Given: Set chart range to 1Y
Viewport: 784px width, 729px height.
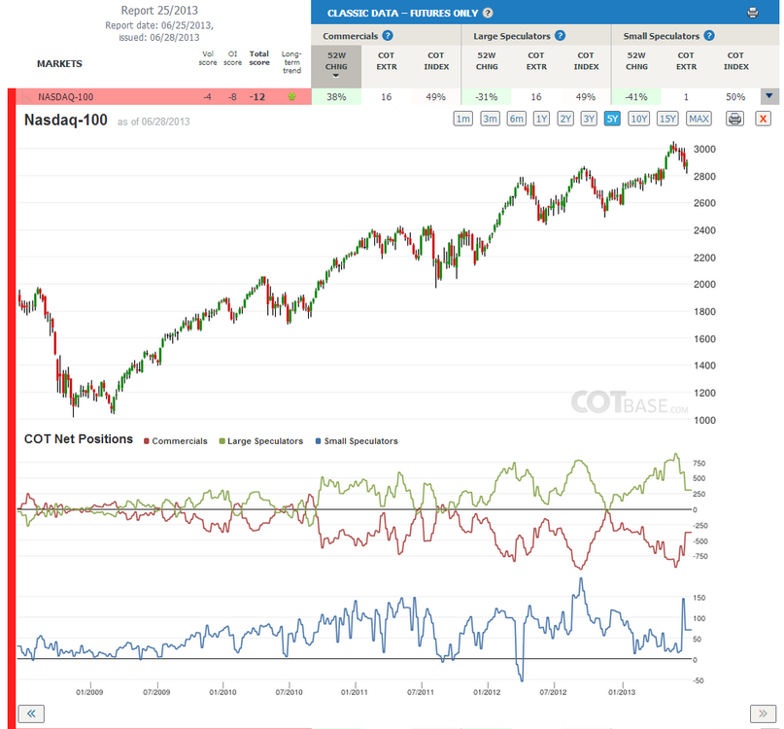Looking at the screenshot, I should pos(541,119).
